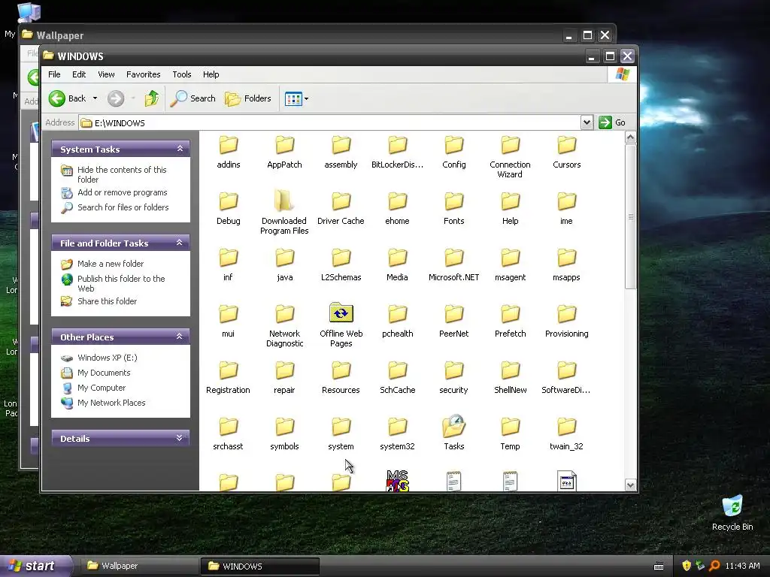This screenshot has height=577, width=770.
Task: Select the Offline Web Pages folder
Action: click(x=341, y=325)
